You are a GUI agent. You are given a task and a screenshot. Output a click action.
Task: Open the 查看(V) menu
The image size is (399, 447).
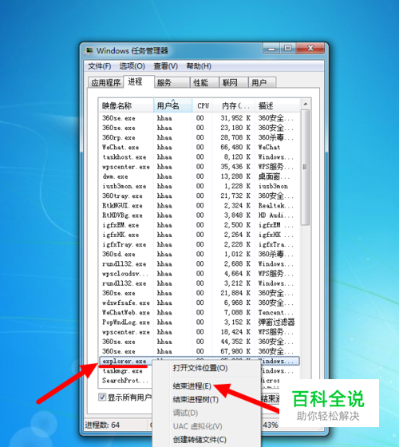[166, 66]
